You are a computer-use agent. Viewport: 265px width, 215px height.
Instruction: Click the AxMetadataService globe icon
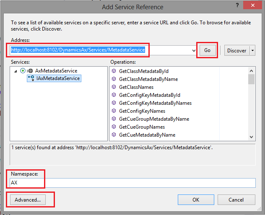(30, 71)
